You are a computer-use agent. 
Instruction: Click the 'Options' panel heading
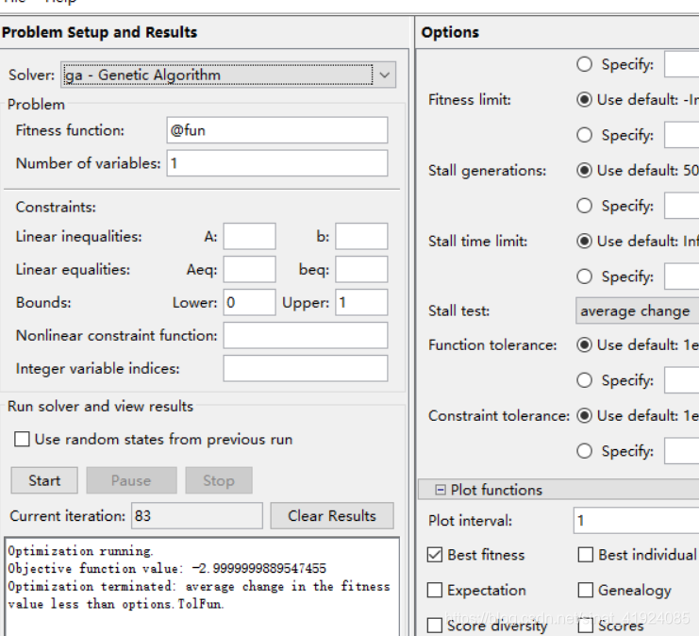click(450, 32)
